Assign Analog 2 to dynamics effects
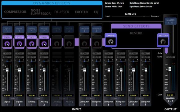180x112 pixels. (44, 29)
